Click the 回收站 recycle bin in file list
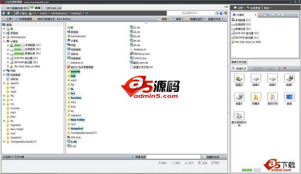Screen dimensions: 301x174 coord(73,54)
